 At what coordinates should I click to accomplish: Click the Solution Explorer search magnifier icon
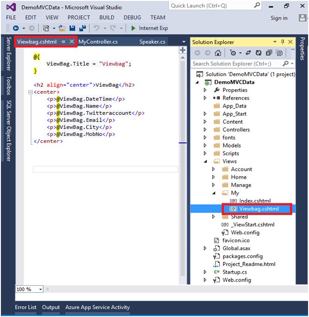click(x=285, y=64)
